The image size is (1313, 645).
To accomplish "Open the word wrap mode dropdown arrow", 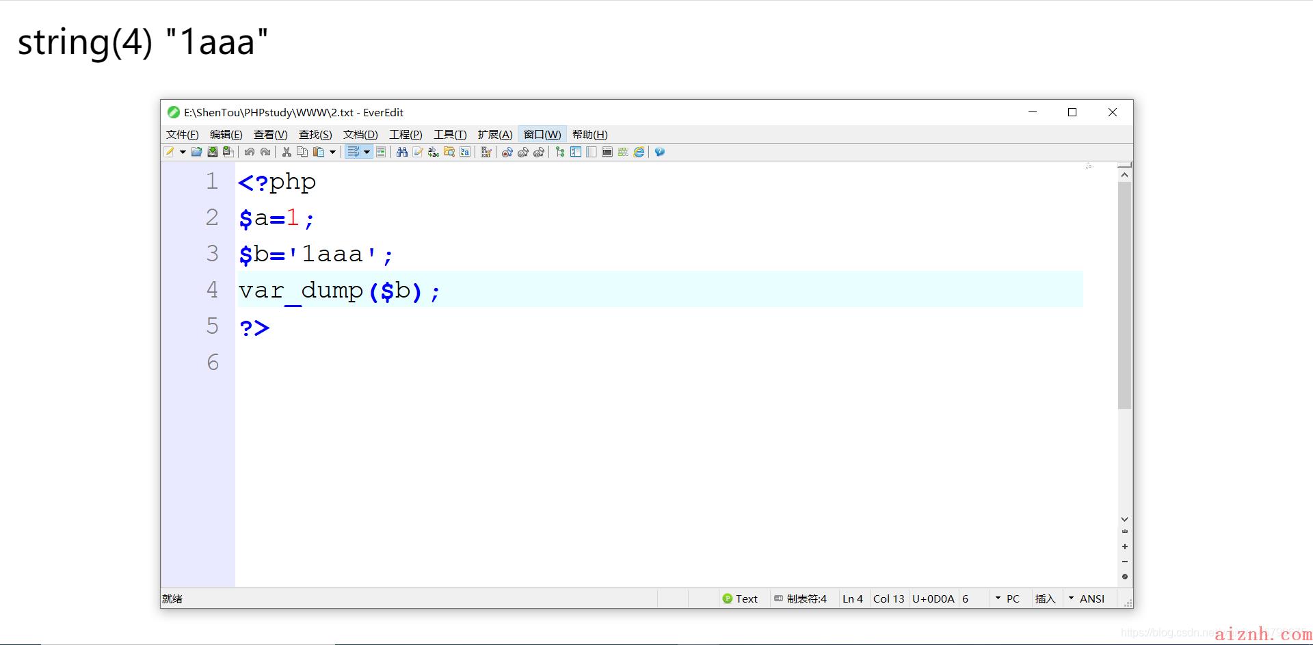I will [x=367, y=152].
